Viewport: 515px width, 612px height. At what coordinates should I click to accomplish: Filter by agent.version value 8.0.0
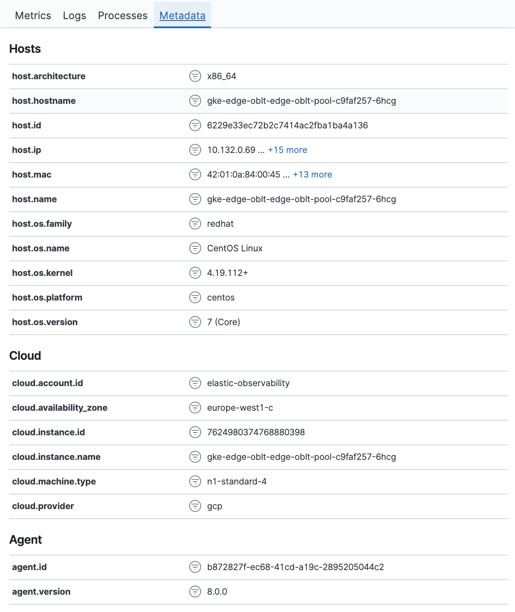[196, 592]
